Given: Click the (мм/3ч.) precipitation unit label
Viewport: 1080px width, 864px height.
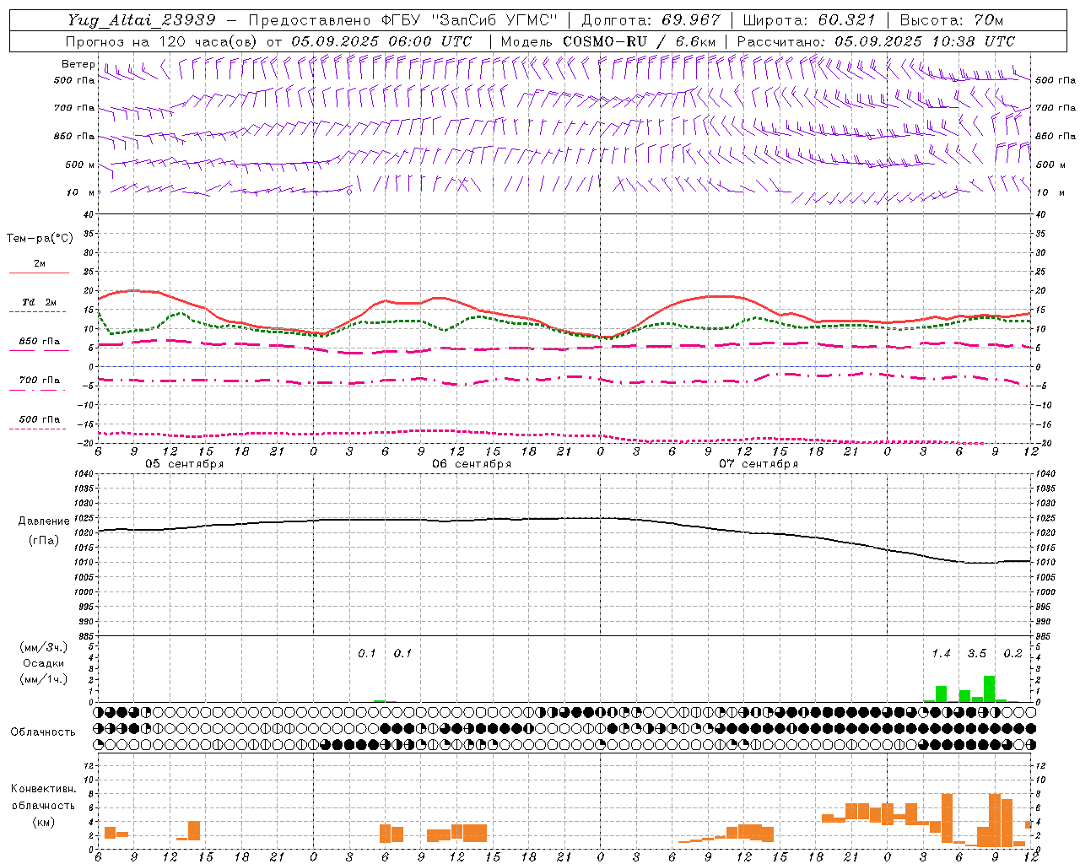Looking at the screenshot, I should click(43, 647).
